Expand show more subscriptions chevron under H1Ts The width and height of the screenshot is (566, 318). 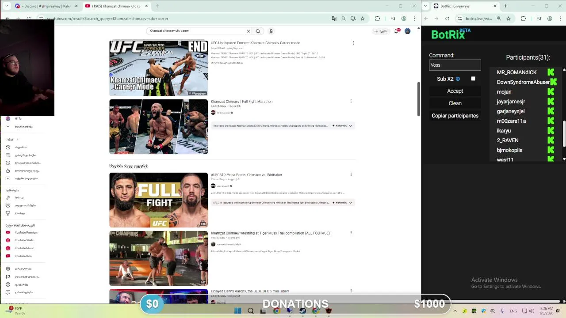[8, 127]
